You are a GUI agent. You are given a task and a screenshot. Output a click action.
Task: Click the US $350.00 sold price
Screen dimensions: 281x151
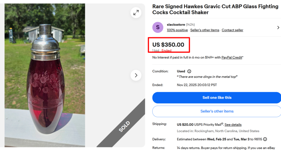[x=168, y=45]
